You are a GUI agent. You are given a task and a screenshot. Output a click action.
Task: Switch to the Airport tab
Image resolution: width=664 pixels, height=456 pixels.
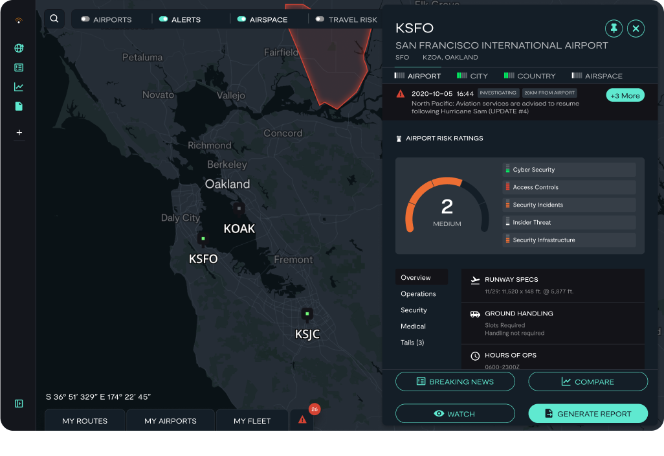click(417, 76)
